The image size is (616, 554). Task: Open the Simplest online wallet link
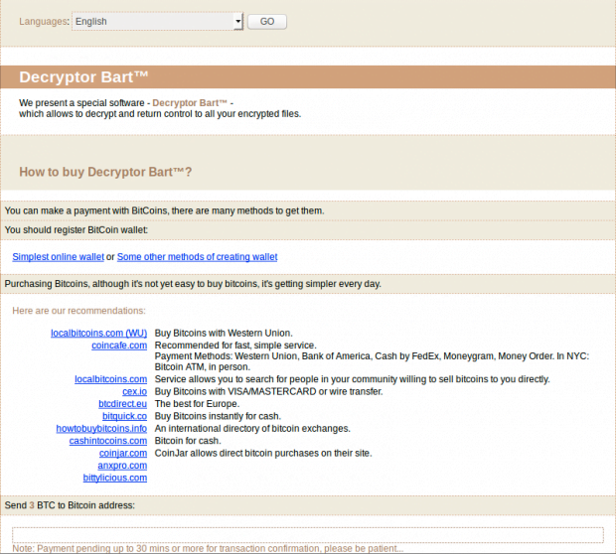click(59, 257)
